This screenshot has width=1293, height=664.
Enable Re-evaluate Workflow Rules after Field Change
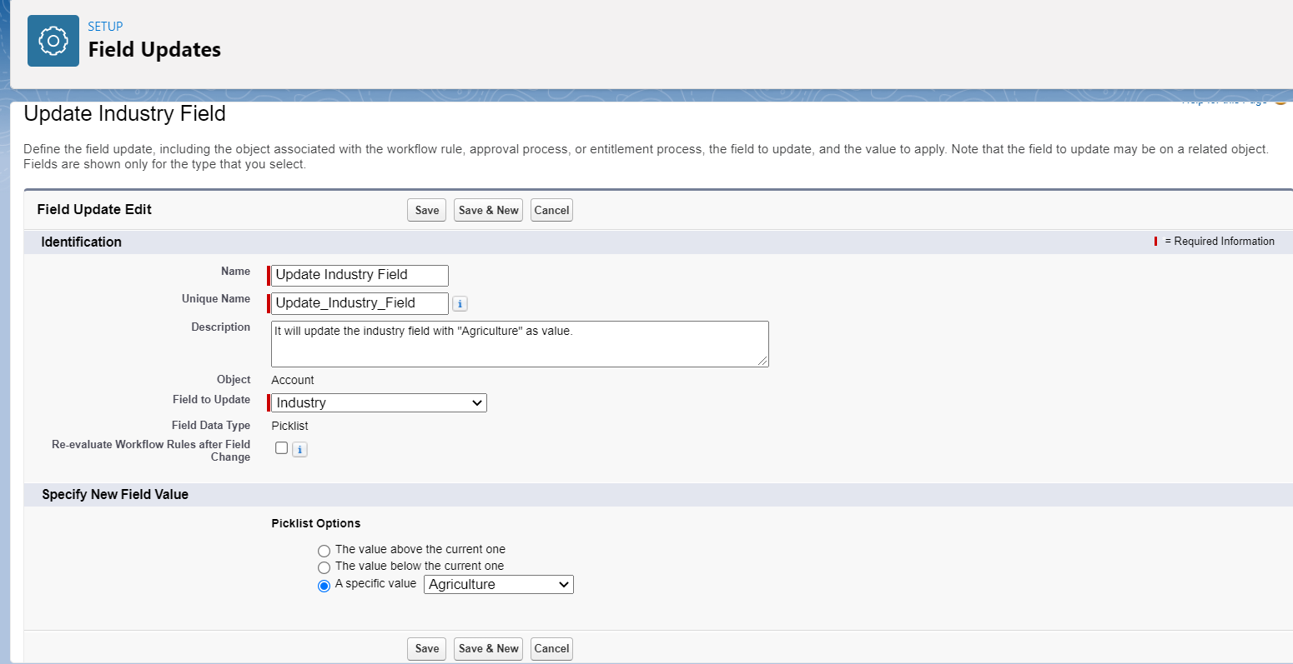point(281,448)
